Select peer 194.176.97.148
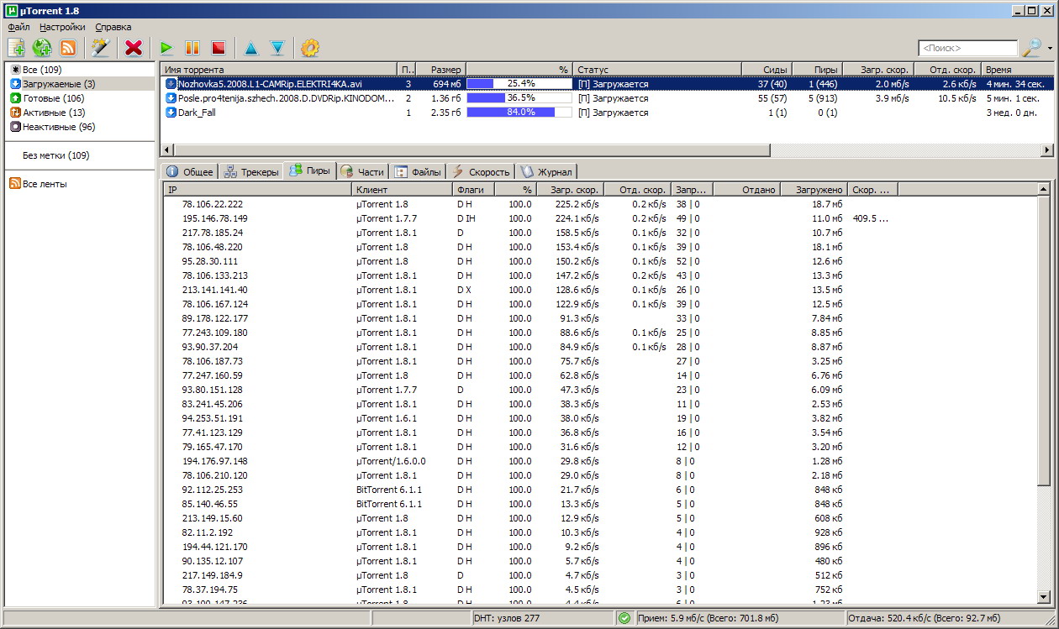The image size is (1059, 629). [x=600, y=461]
